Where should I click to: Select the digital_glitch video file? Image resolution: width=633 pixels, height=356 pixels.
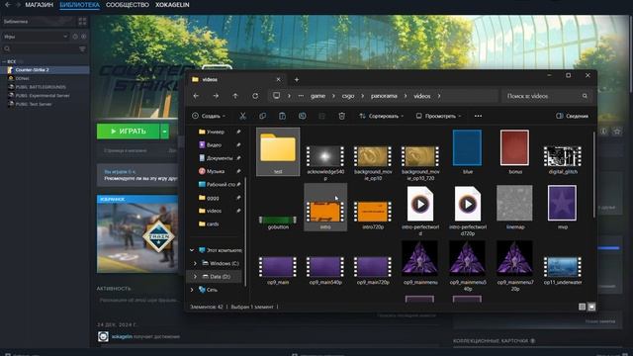coord(563,160)
